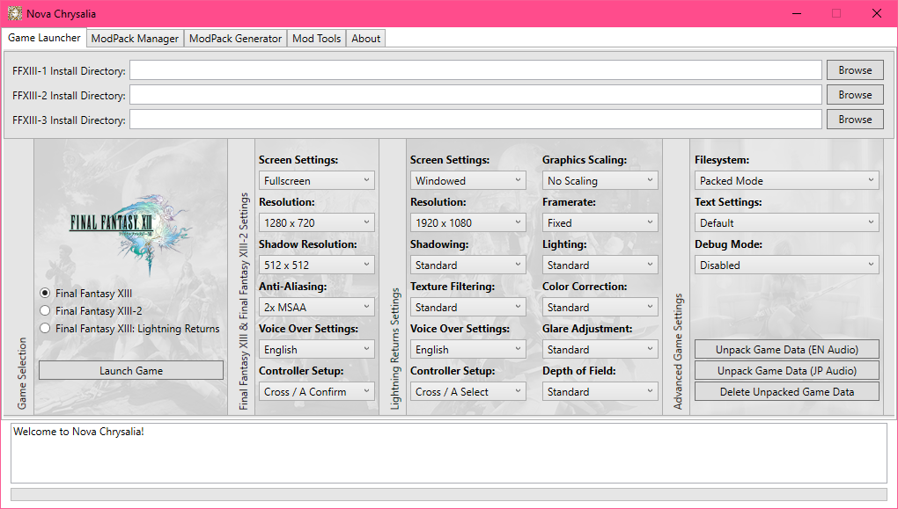Click the progress bar at the bottom

(x=449, y=494)
